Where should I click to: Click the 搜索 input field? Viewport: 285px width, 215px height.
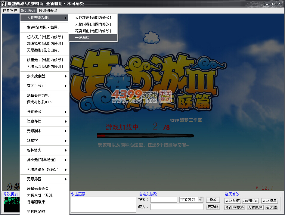coord(164,200)
